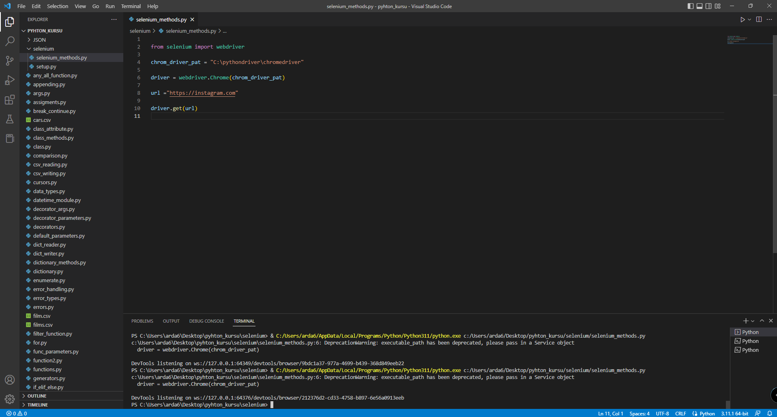
Task: Open Run and Debug view
Action: pos(10,80)
